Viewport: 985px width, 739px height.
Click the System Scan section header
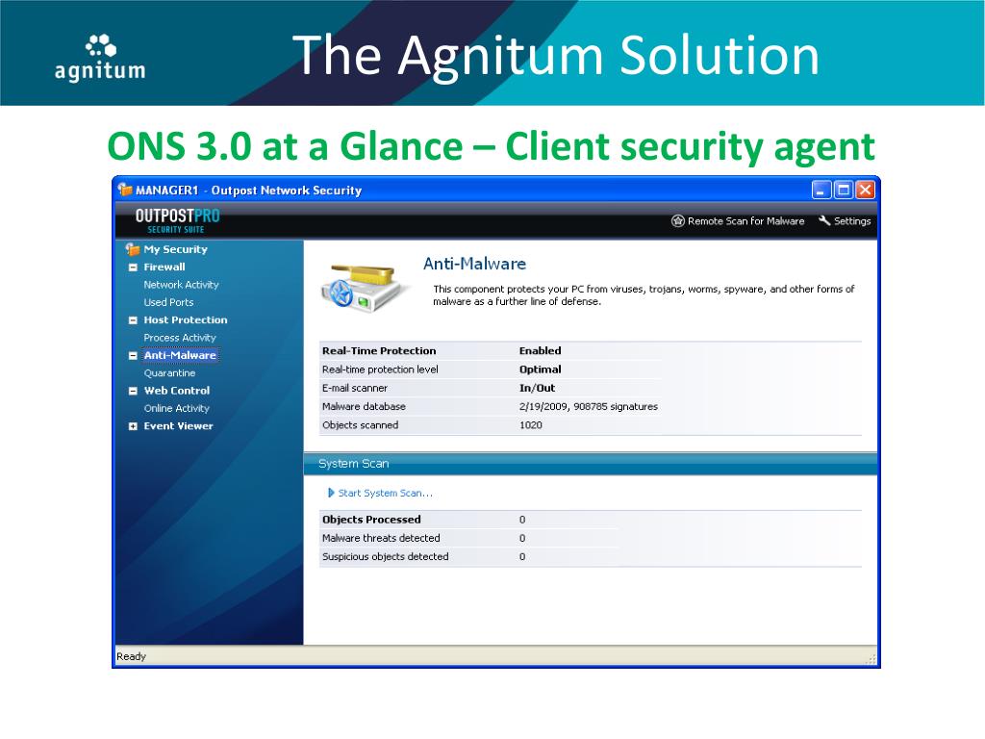coord(591,463)
